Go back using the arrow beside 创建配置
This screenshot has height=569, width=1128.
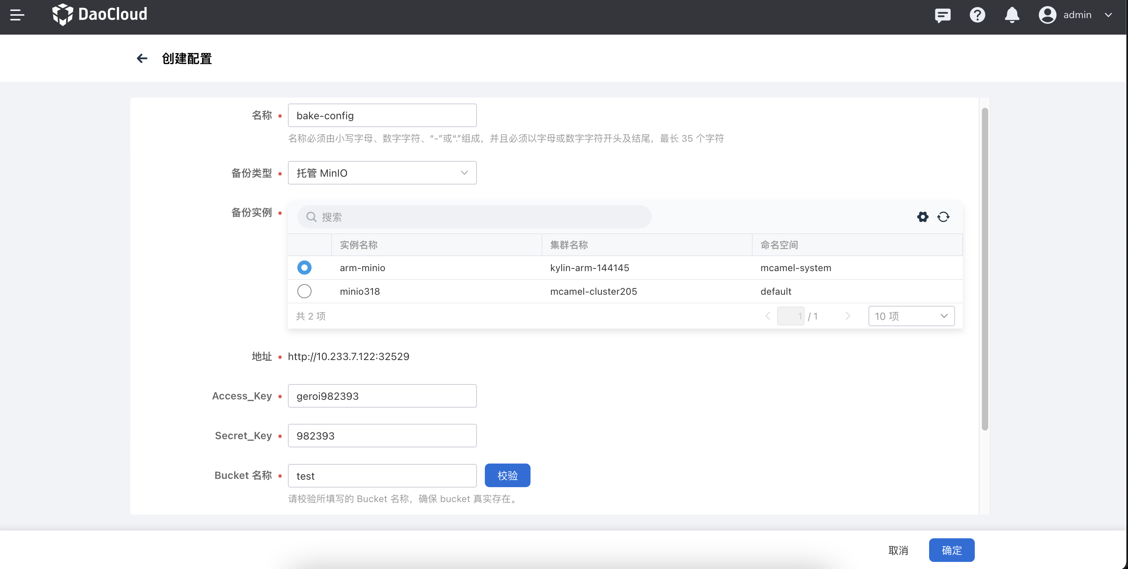coord(142,58)
